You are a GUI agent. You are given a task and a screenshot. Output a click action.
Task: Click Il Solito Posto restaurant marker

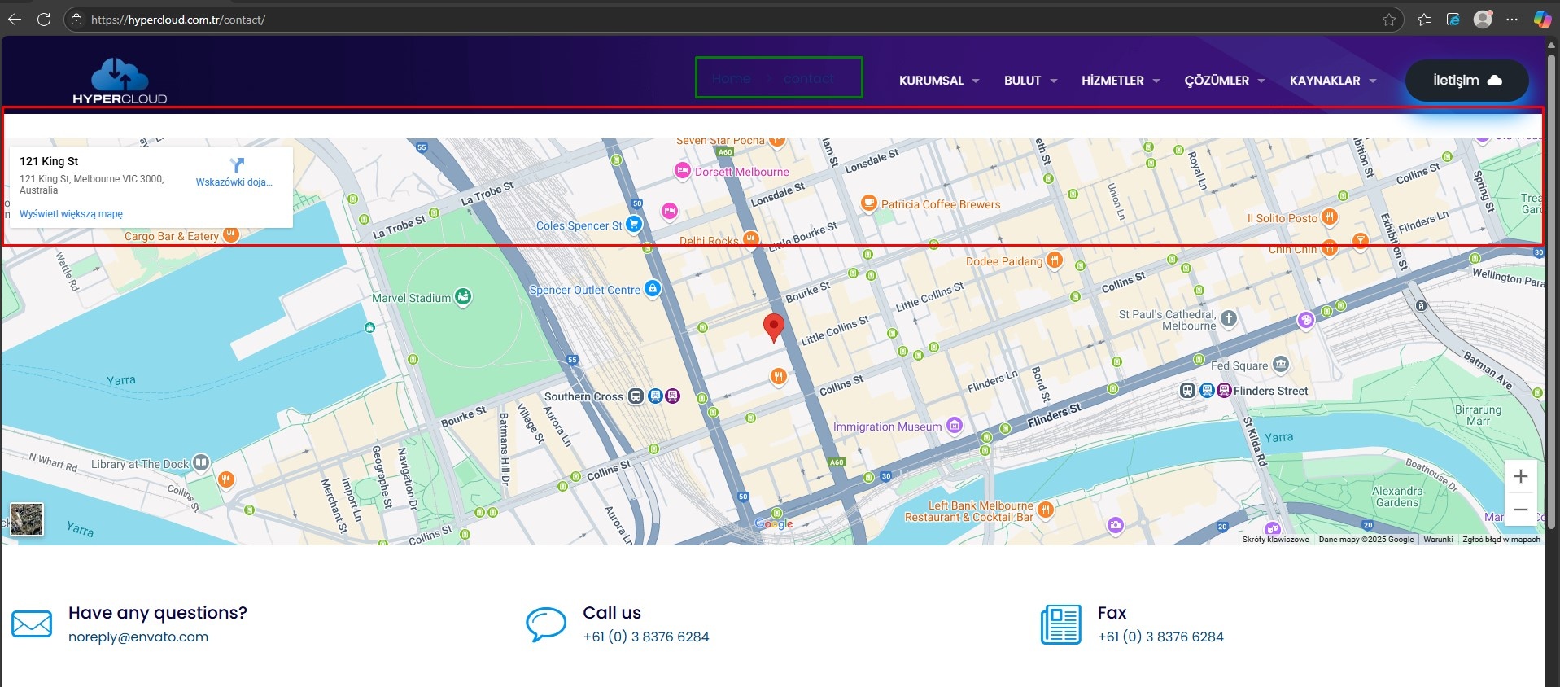[x=1329, y=217]
